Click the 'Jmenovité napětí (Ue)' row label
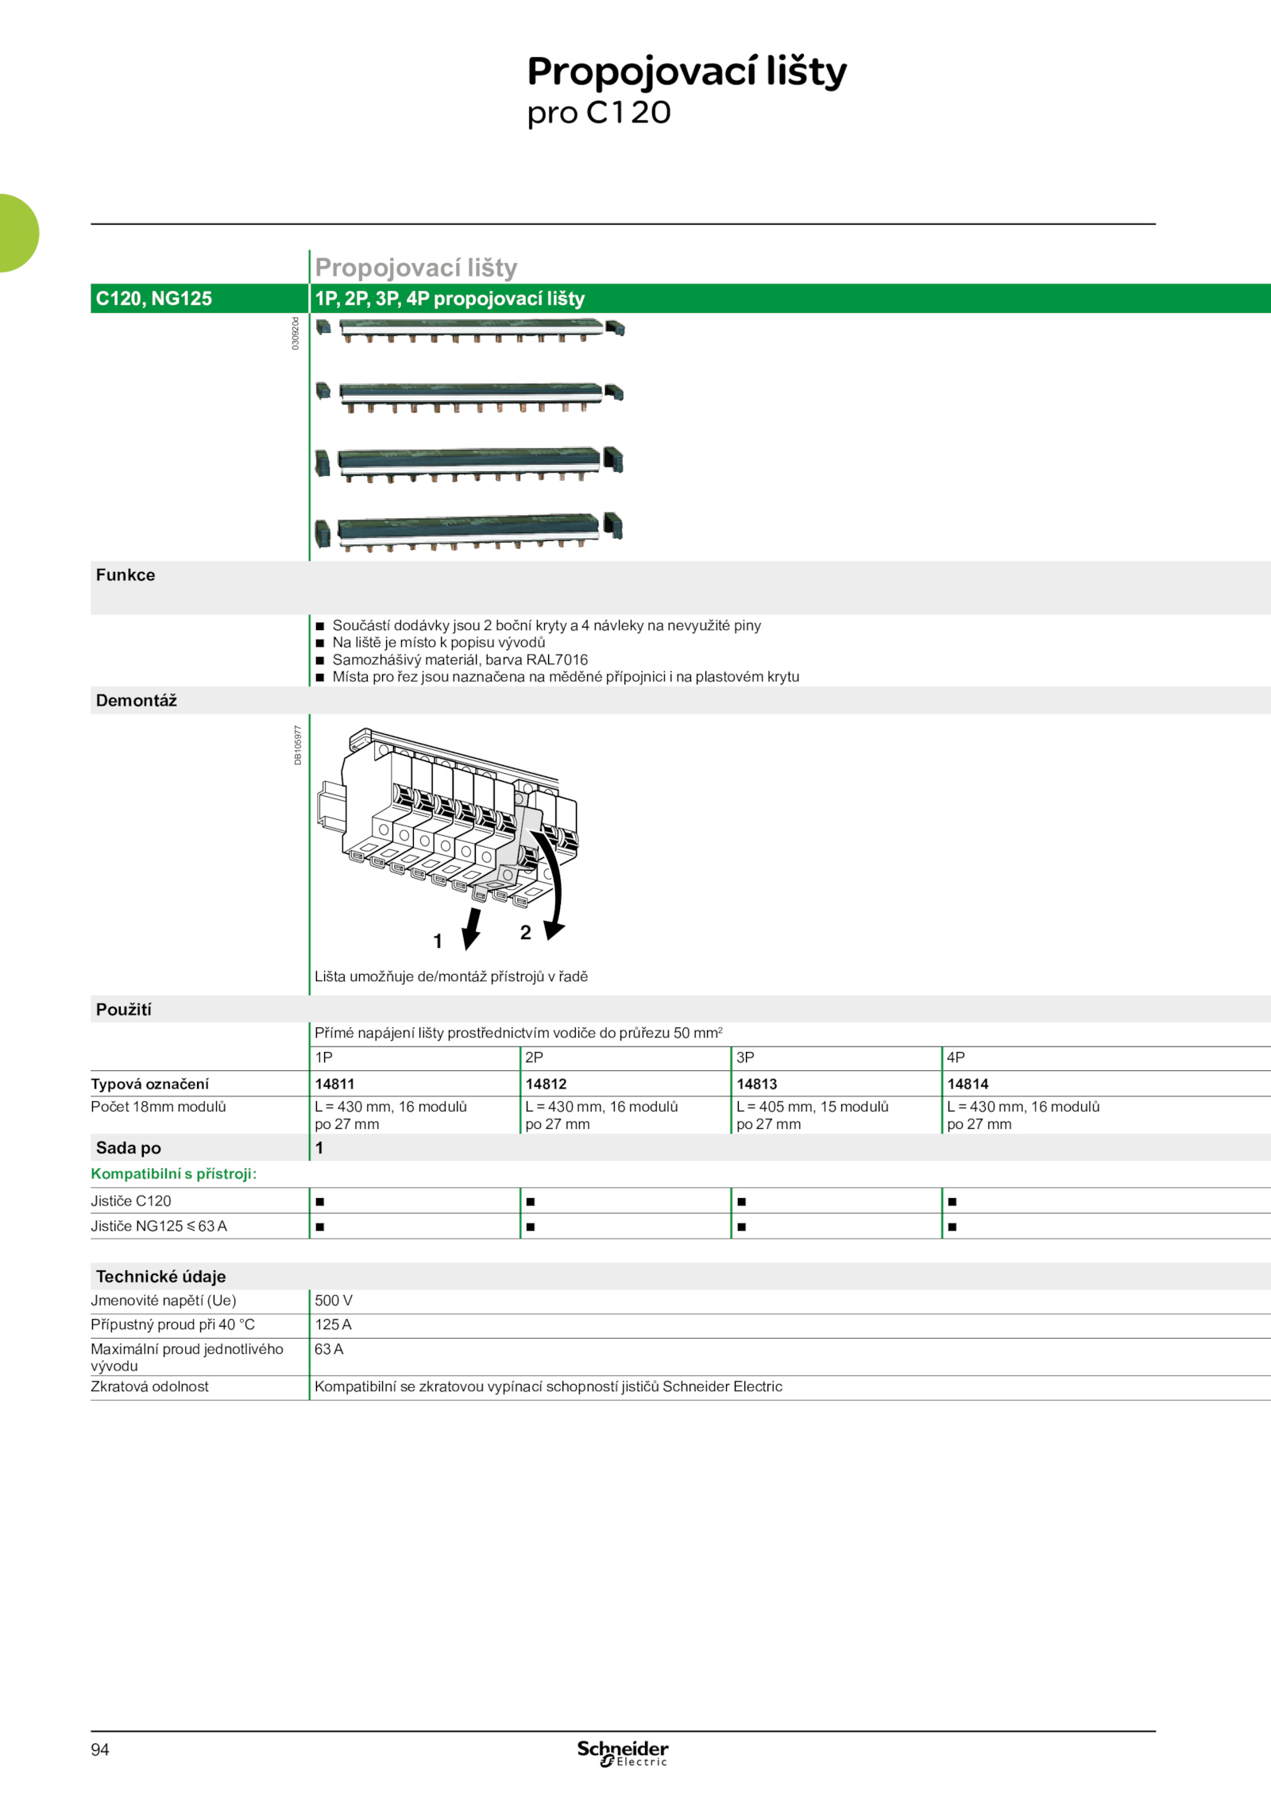Screen dimensions: 1271x1798 click(x=164, y=1301)
